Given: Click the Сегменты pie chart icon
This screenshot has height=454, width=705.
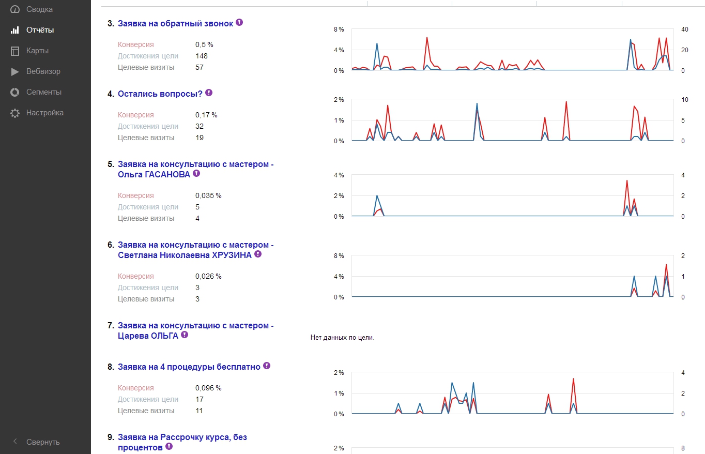Looking at the screenshot, I should coord(15,92).
